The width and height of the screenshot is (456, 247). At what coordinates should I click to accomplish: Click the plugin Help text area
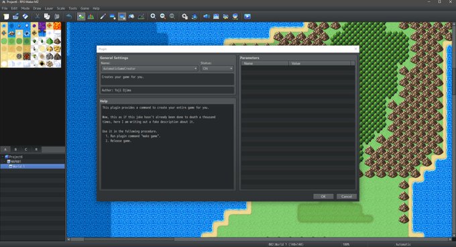167,146
